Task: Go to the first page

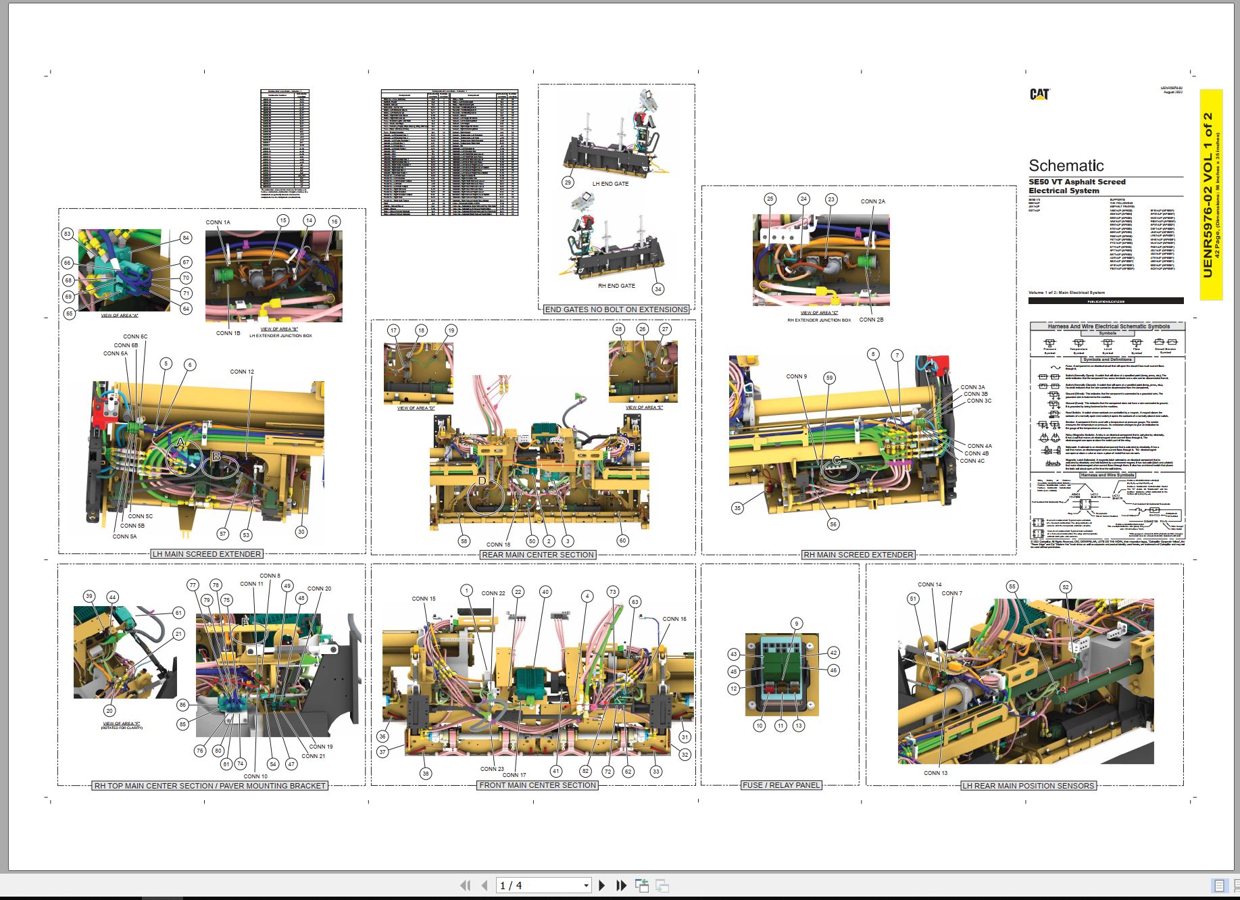Action: point(465,885)
